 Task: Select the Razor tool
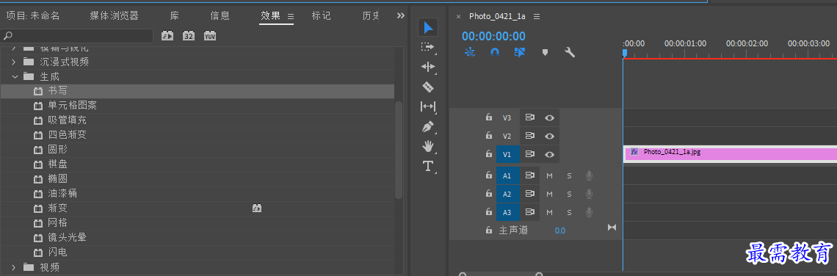[x=428, y=87]
